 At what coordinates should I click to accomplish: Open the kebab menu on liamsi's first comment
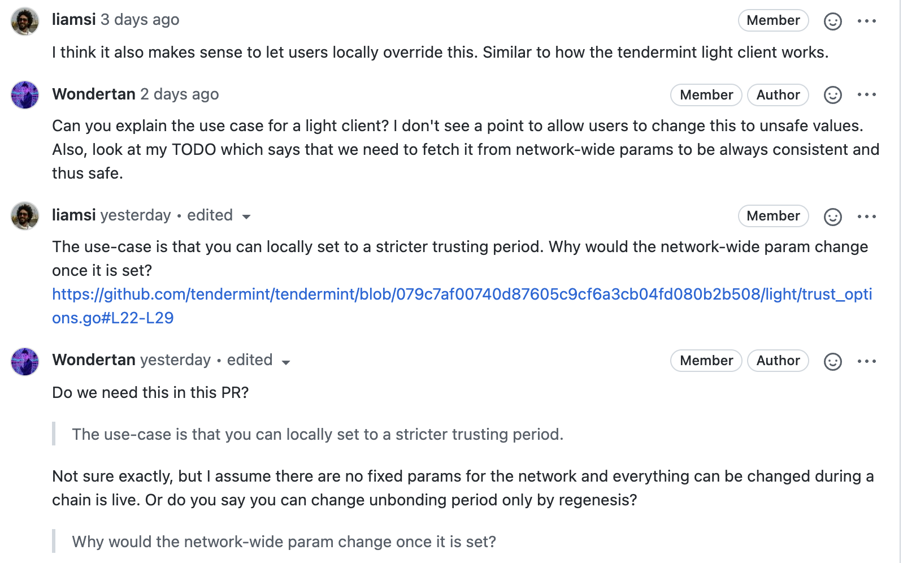(868, 20)
